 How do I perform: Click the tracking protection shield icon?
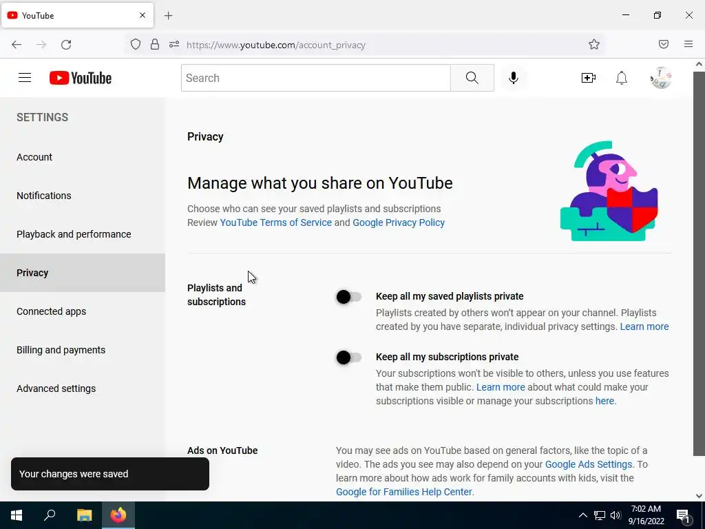(136, 45)
